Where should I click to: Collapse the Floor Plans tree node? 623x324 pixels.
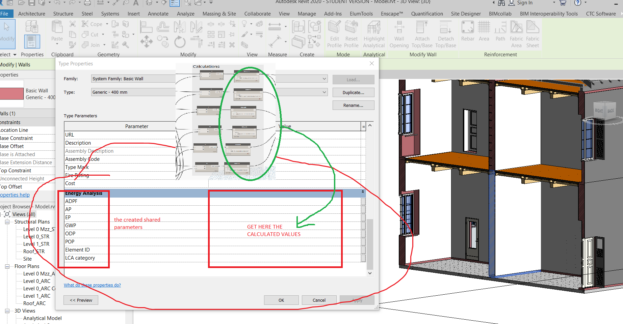pyautogui.click(x=7, y=266)
